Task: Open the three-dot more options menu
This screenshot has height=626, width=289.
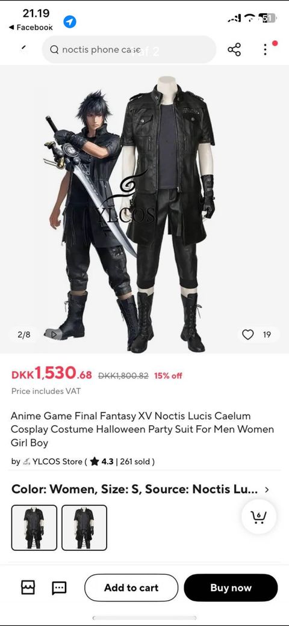Action: [265, 49]
